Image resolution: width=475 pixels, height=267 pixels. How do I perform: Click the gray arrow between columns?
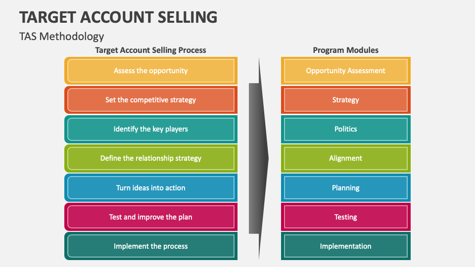[258, 158]
